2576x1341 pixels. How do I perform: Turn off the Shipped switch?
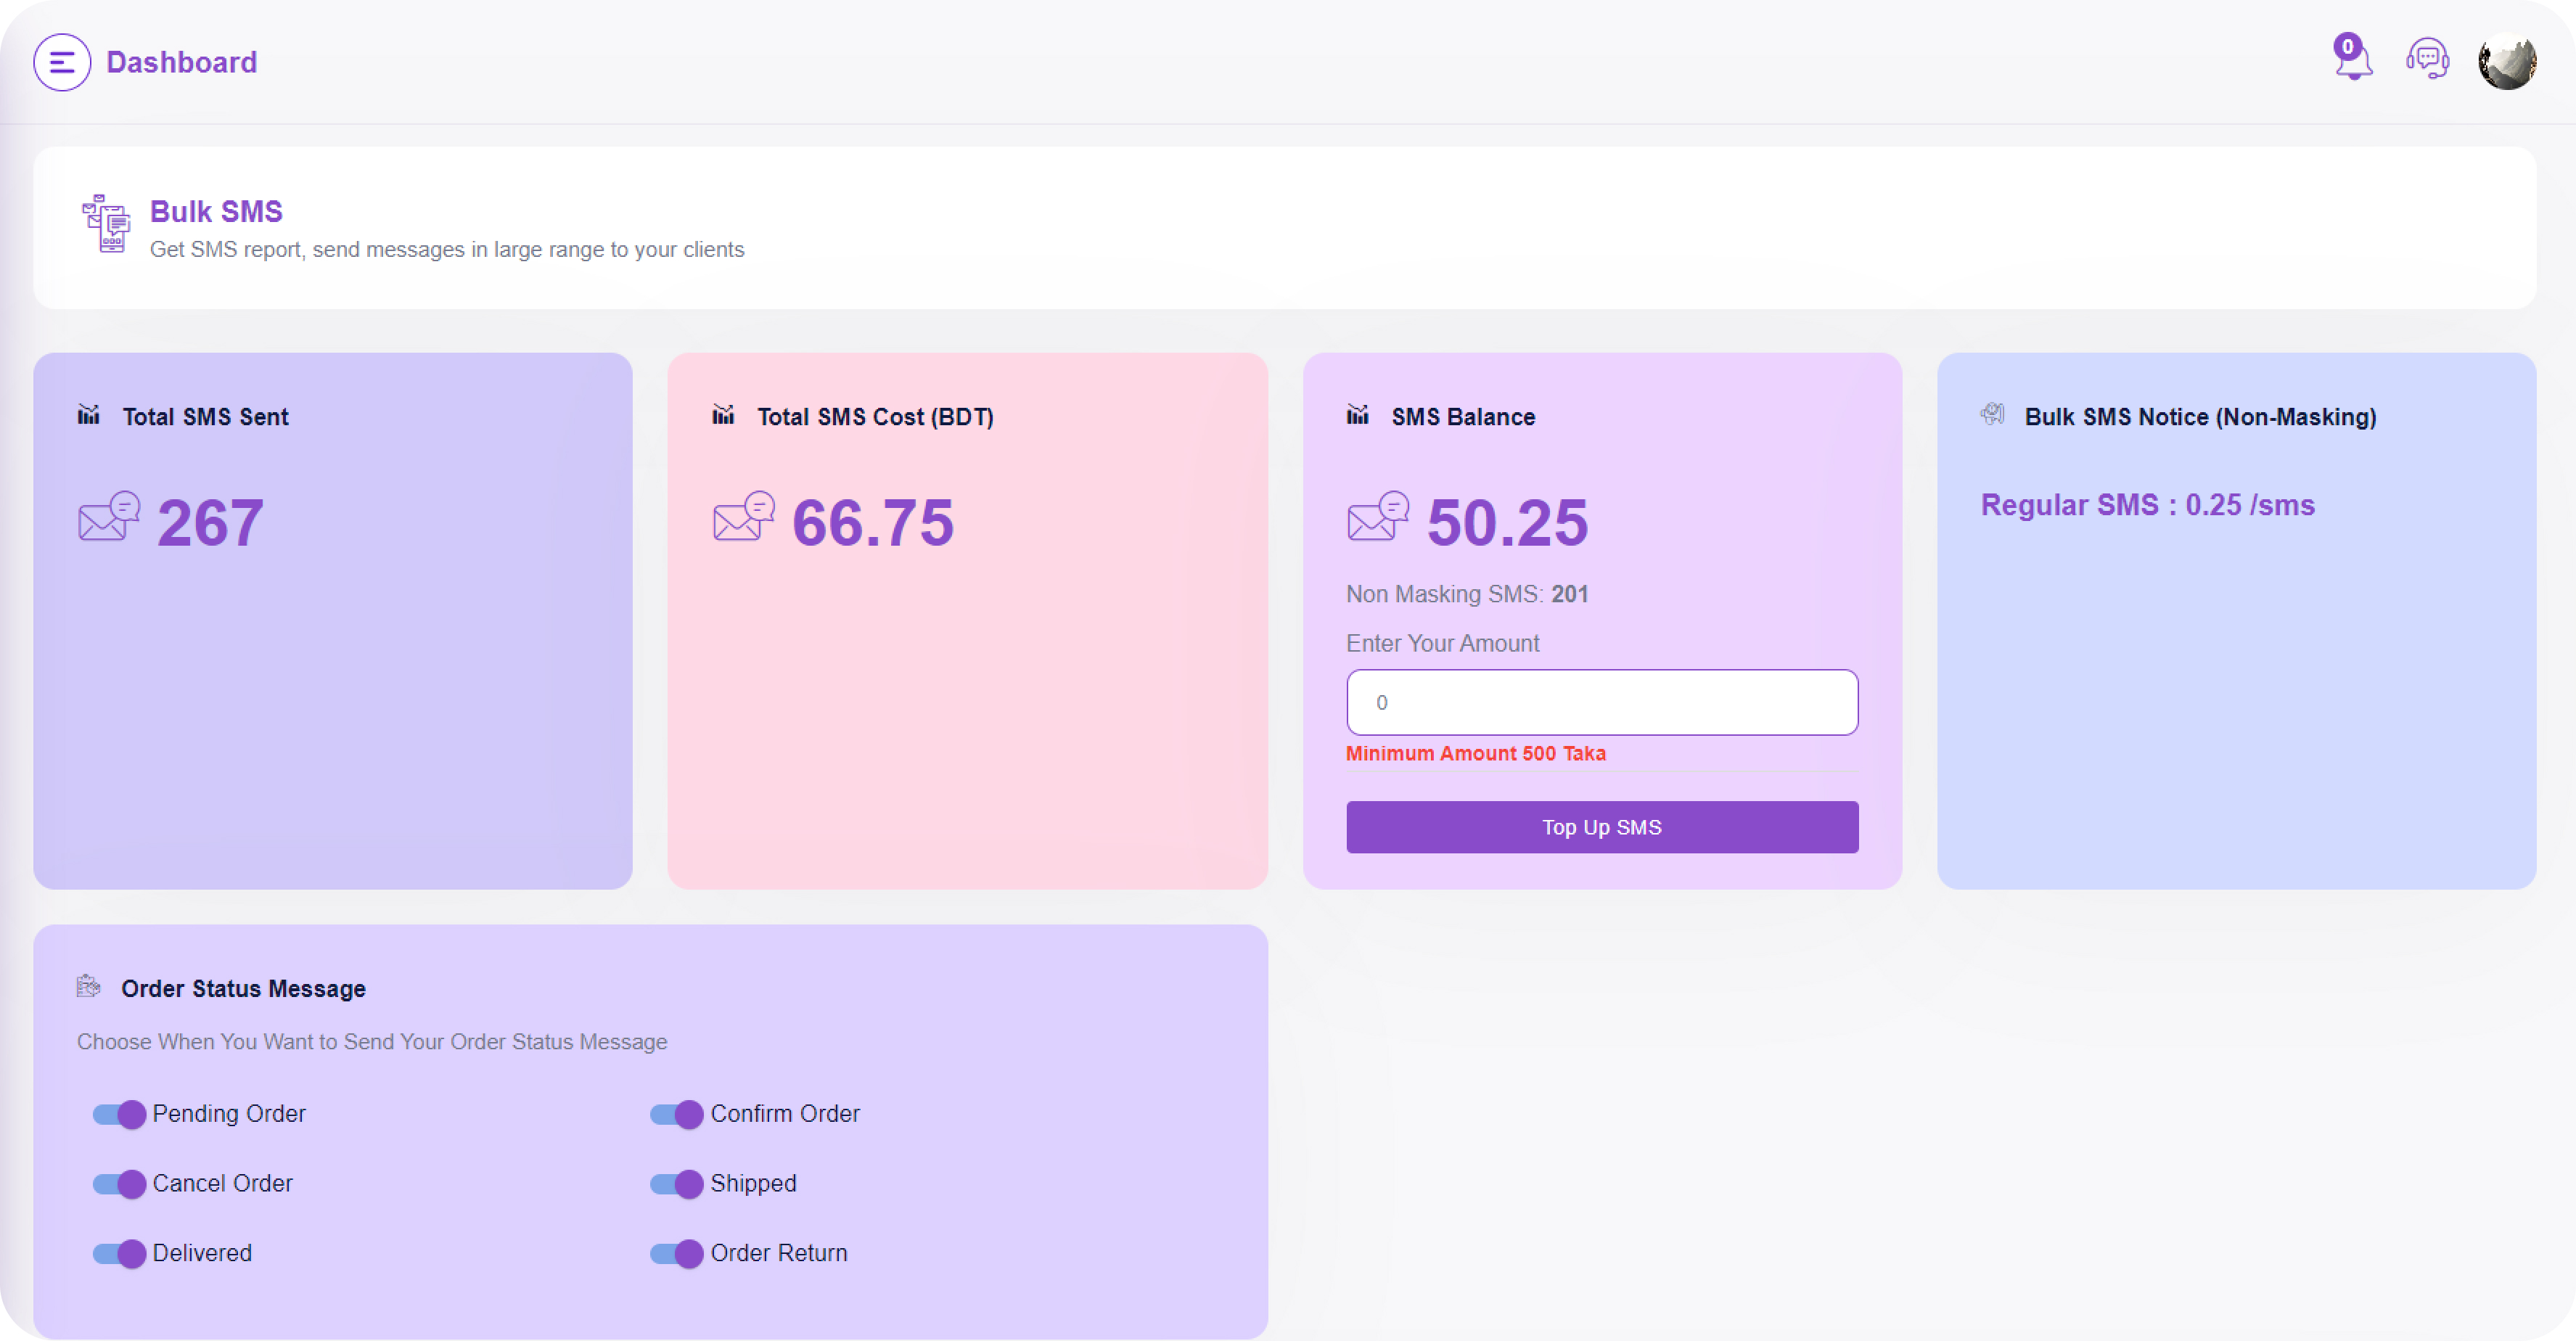pos(677,1184)
